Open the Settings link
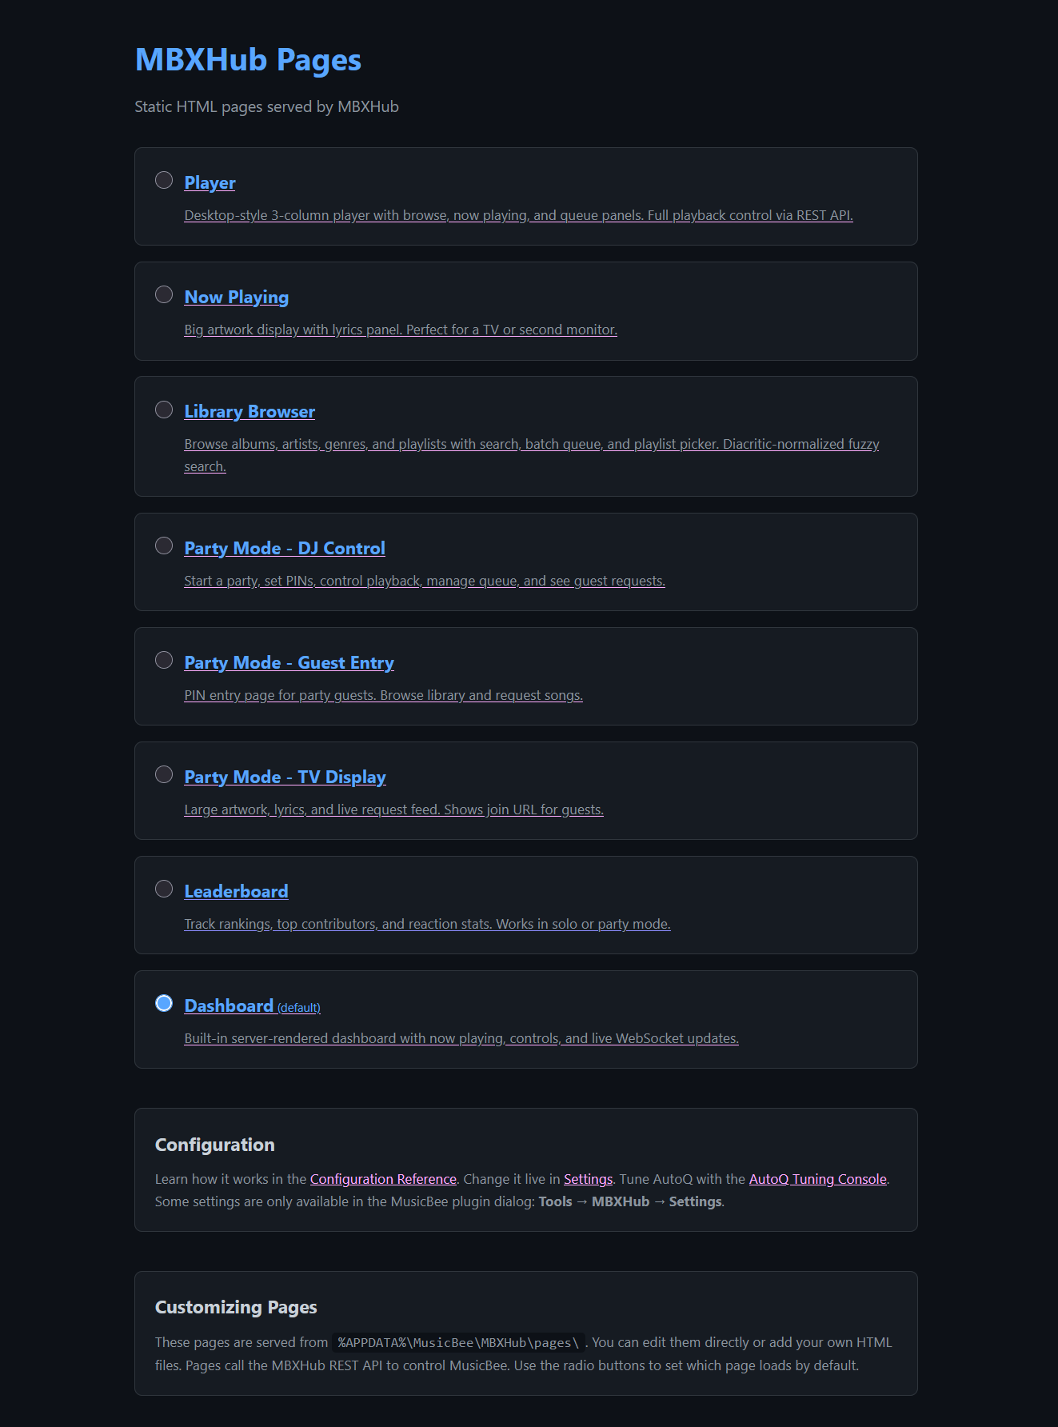The image size is (1058, 1427). tap(588, 1178)
